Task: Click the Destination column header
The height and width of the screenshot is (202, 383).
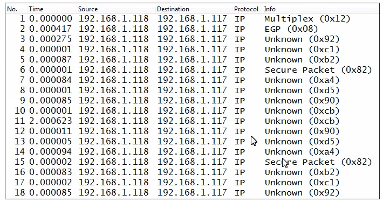Action: 194,9
